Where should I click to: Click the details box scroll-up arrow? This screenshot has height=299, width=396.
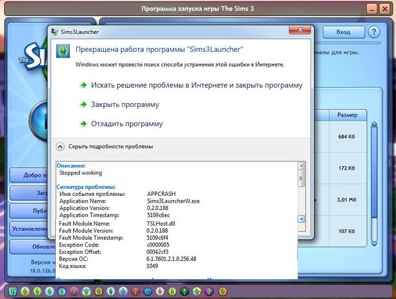301,166
